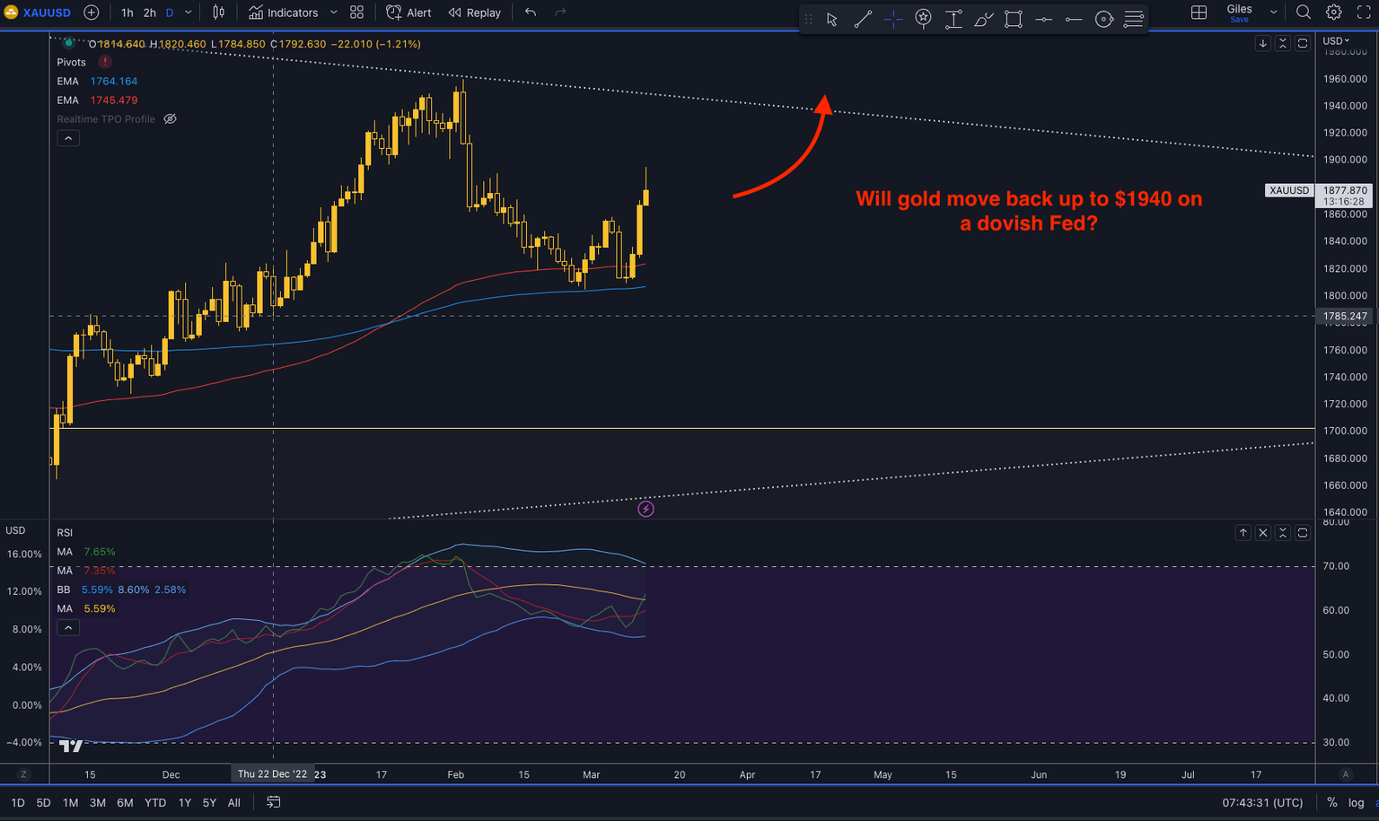This screenshot has width=1379, height=821.
Task: Move the RSI pane up
Action: (1243, 533)
